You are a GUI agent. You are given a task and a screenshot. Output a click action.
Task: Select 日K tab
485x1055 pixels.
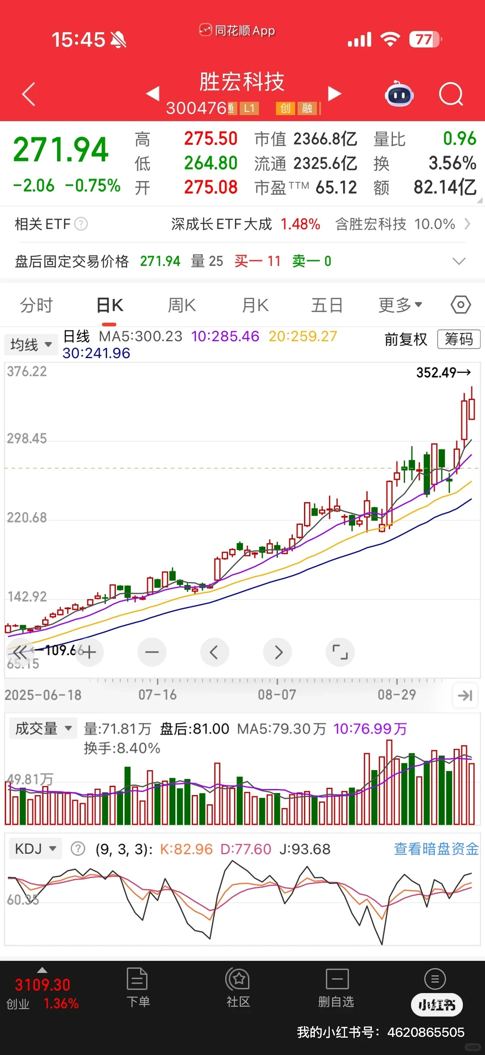110,305
